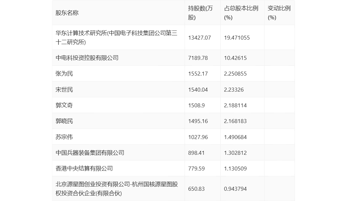The image size is (347, 201).
Task: Select shareholder 郭晓民
Action: click(x=64, y=121)
